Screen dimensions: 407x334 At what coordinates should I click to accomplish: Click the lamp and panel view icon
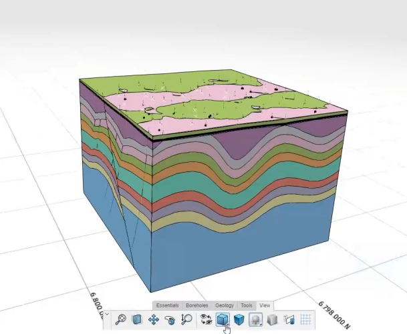pyautogui.click(x=289, y=320)
